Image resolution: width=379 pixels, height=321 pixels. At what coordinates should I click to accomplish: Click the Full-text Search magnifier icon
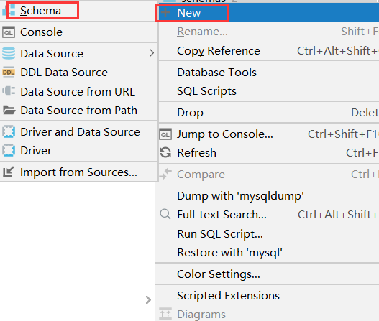click(x=165, y=214)
